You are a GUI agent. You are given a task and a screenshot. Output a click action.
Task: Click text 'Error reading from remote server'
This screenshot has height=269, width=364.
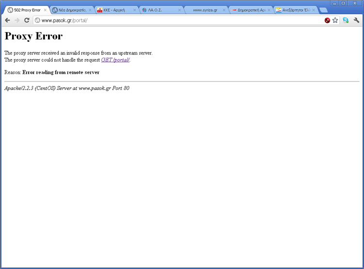[x=61, y=72]
